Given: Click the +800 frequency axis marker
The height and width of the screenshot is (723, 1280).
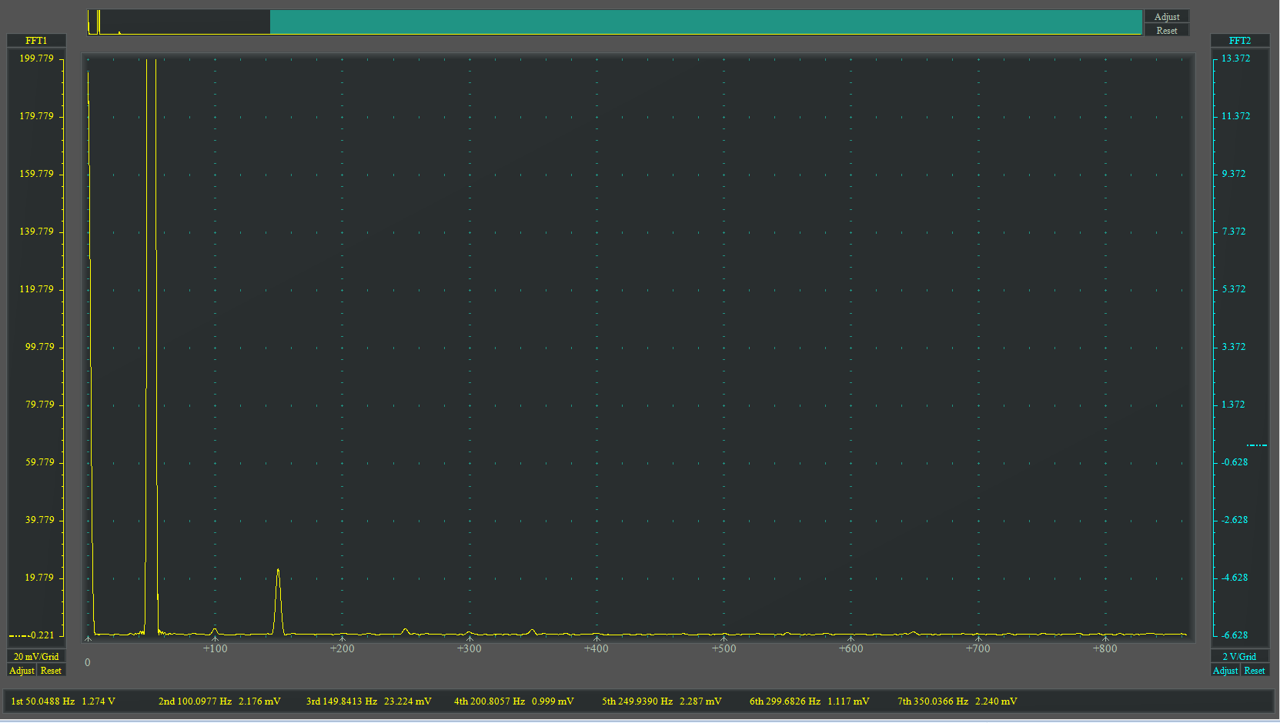Looking at the screenshot, I should (1105, 648).
